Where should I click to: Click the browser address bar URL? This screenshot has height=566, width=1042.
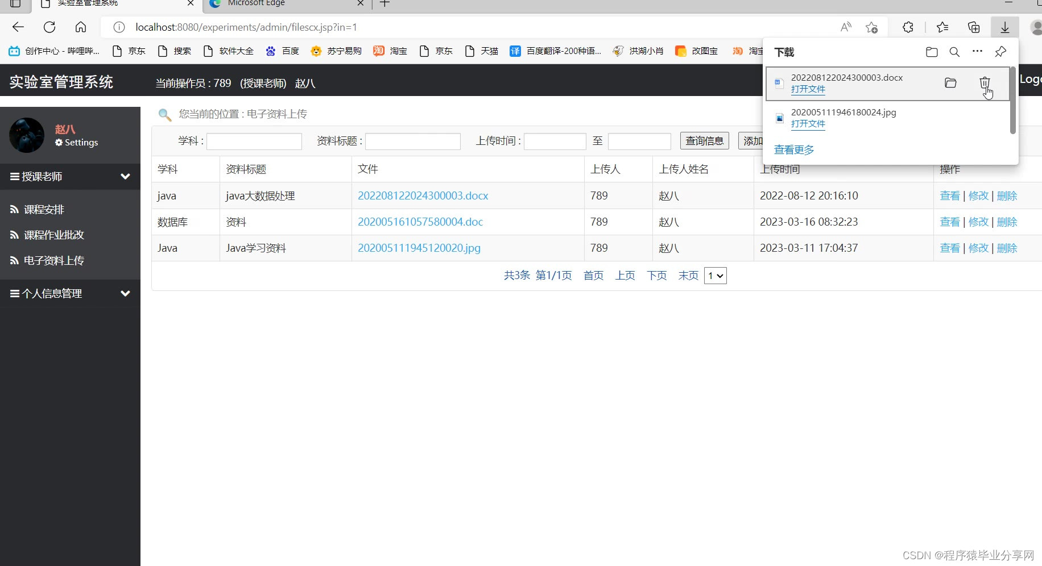246,27
